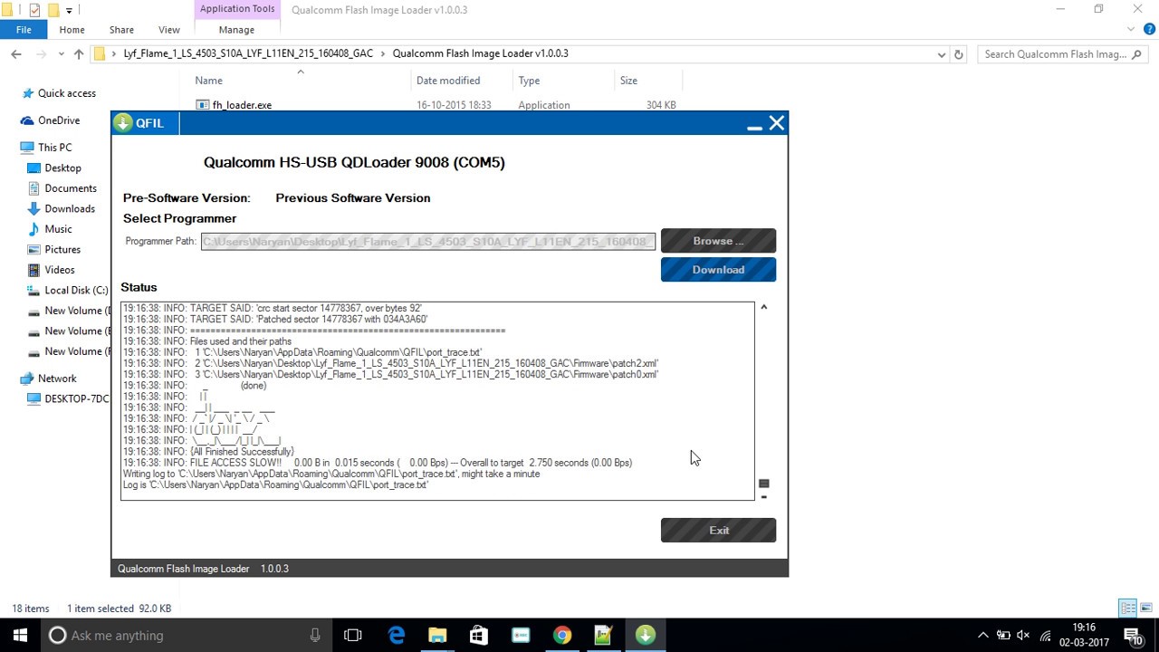This screenshot has height=652, width=1159.
Task: Switch to Home ribbon tab
Action: pyautogui.click(x=72, y=30)
